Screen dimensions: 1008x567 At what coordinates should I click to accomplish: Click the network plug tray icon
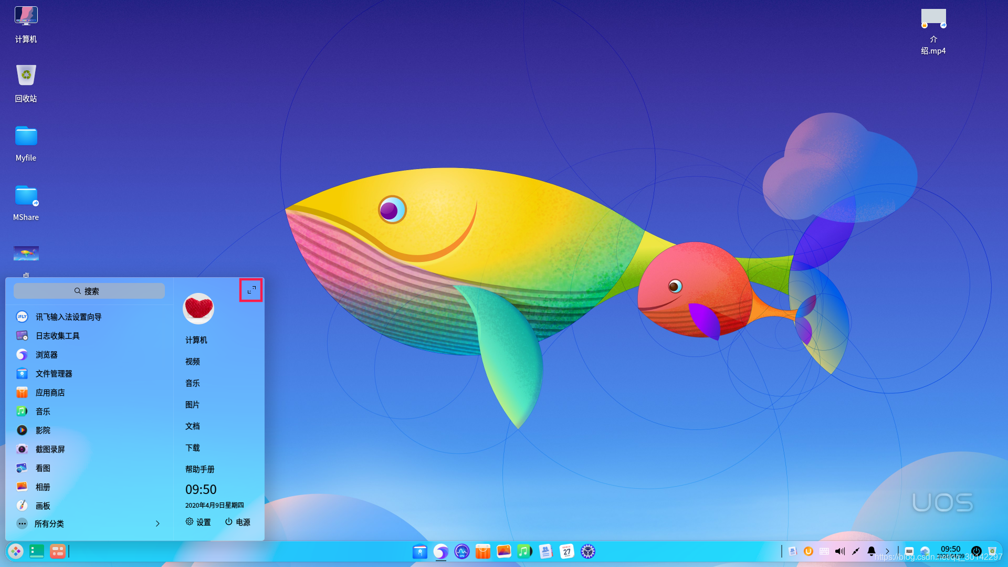pos(856,551)
